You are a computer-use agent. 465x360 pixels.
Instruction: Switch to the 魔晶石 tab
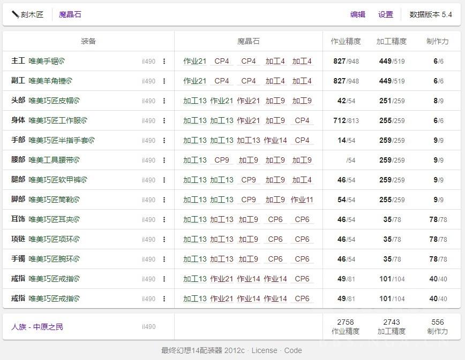[70, 14]
